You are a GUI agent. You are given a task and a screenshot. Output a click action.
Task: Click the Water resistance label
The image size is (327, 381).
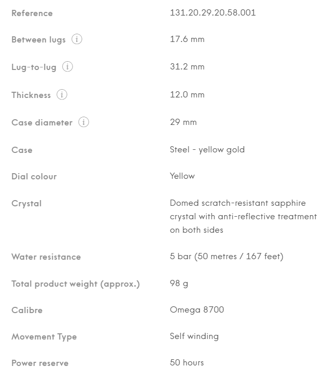[46, 257]
